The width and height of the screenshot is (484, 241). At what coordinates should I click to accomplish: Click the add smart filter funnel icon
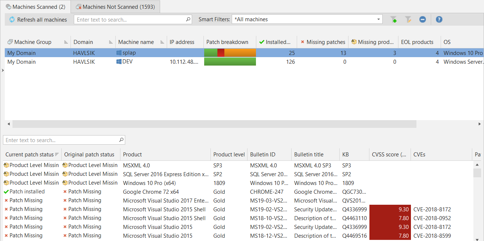(x=393, y=19)
